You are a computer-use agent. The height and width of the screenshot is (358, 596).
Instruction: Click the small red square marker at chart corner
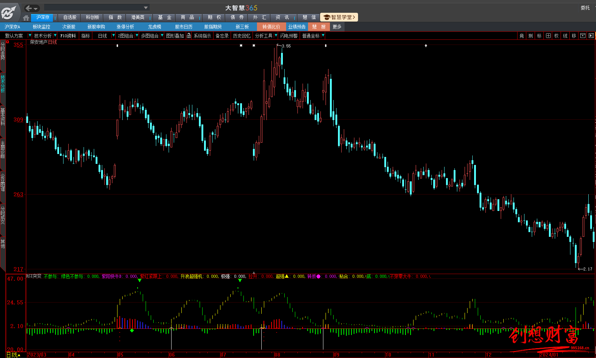[8, 42]
